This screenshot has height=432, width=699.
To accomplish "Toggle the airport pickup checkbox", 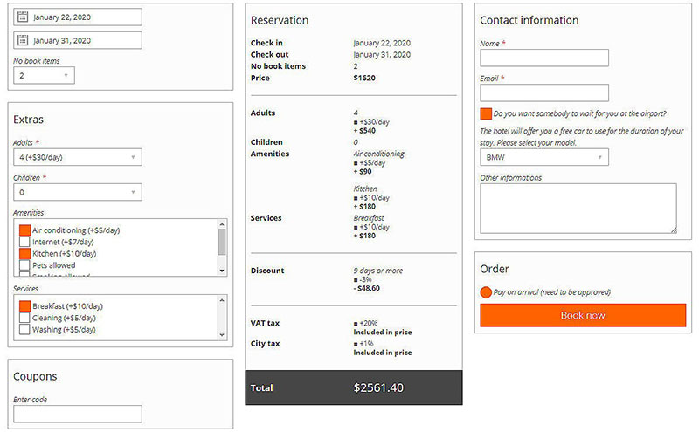I will pyautogui.click(x=486, y=113).
